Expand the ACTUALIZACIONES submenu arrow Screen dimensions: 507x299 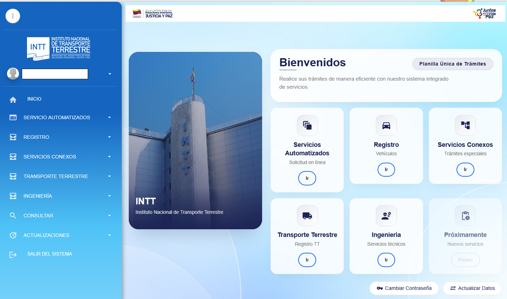coord(109,235)
